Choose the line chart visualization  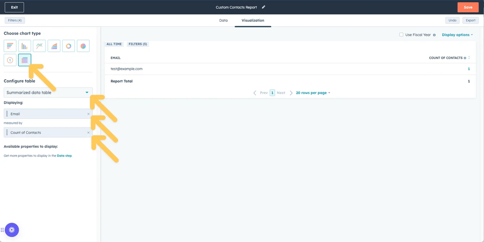(39, 46)
